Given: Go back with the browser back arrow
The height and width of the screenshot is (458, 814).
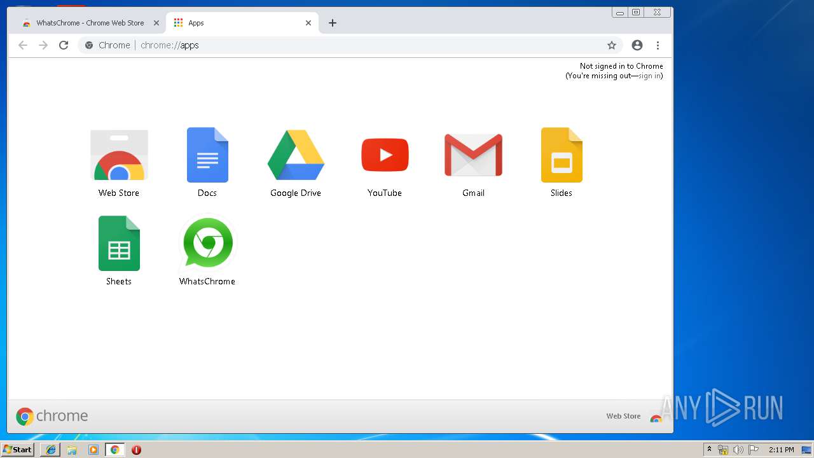Looking at the screenshot, I should pyautogui.click(x=23, y=45).
